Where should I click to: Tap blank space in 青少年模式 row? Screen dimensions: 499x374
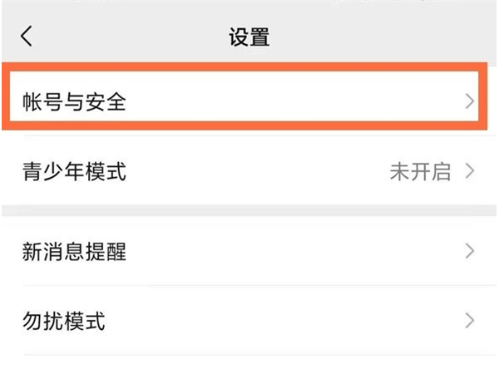[x=249, y=172]
